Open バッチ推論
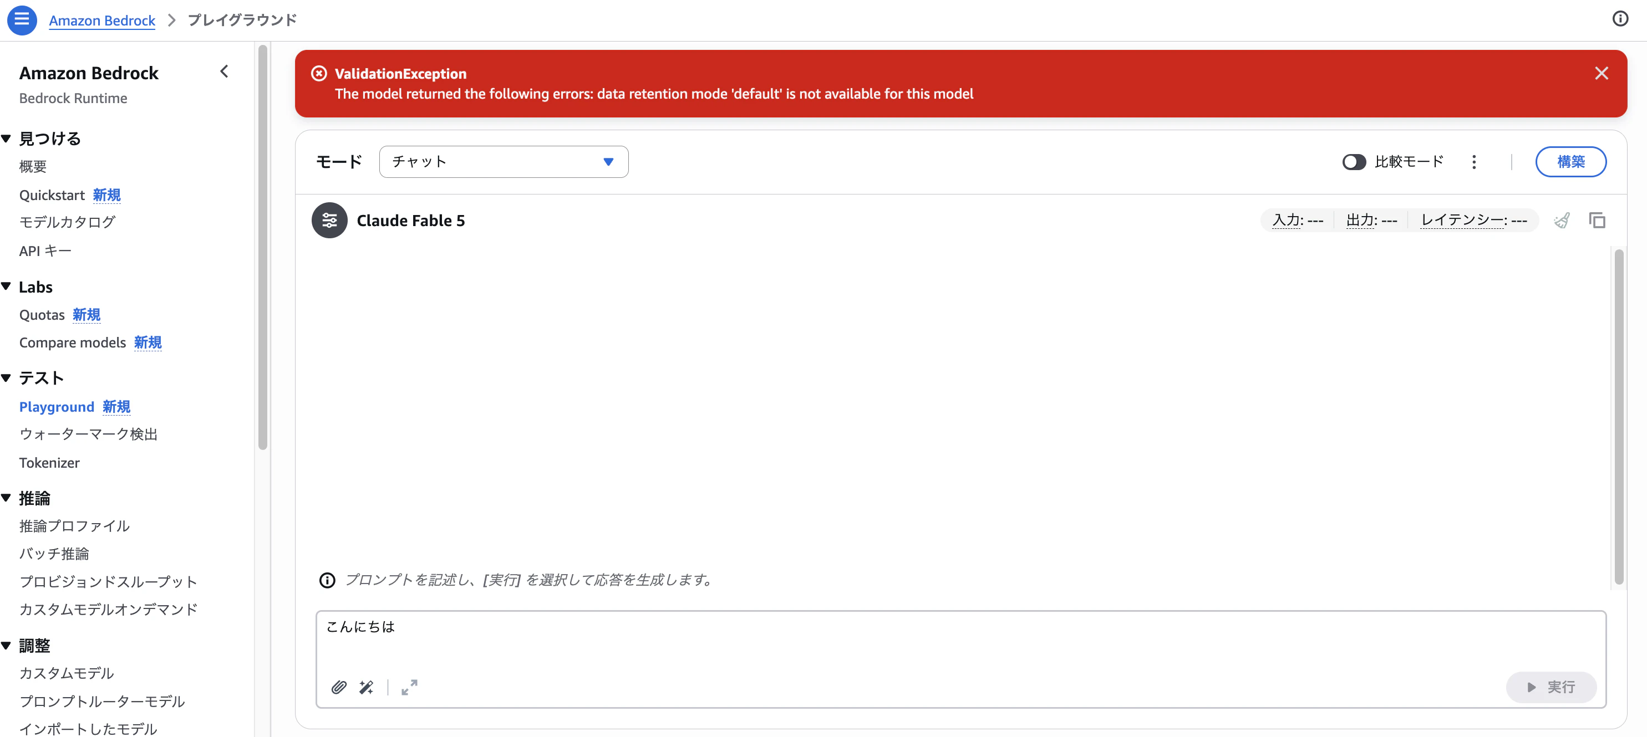This screenshot has width=1647, height=737. coord(54,554)
